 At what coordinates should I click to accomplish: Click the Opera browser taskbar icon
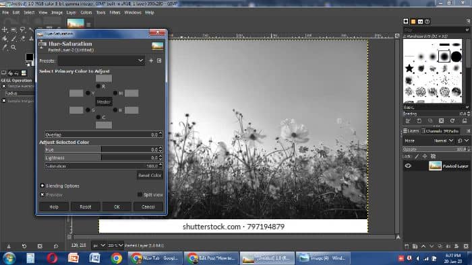53,258
